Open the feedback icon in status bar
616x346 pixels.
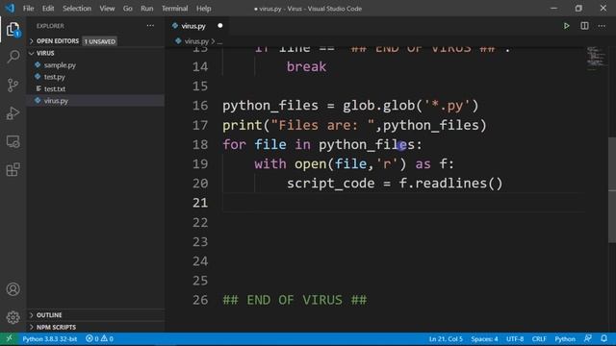(x=588, y=338)
